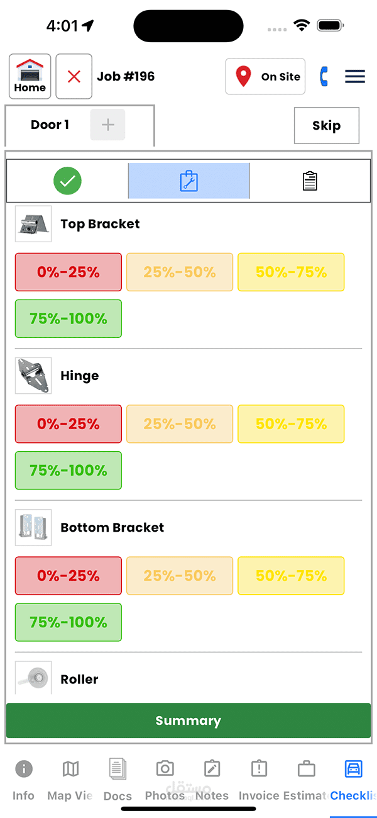Select 75%-100% for Bottom Bracket

(68, 622)
